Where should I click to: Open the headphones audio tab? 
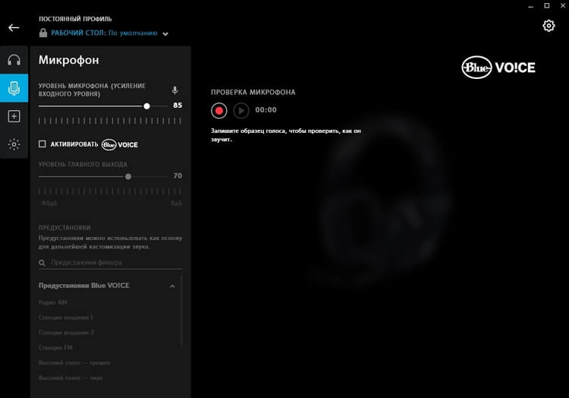[x=14, y=60]
